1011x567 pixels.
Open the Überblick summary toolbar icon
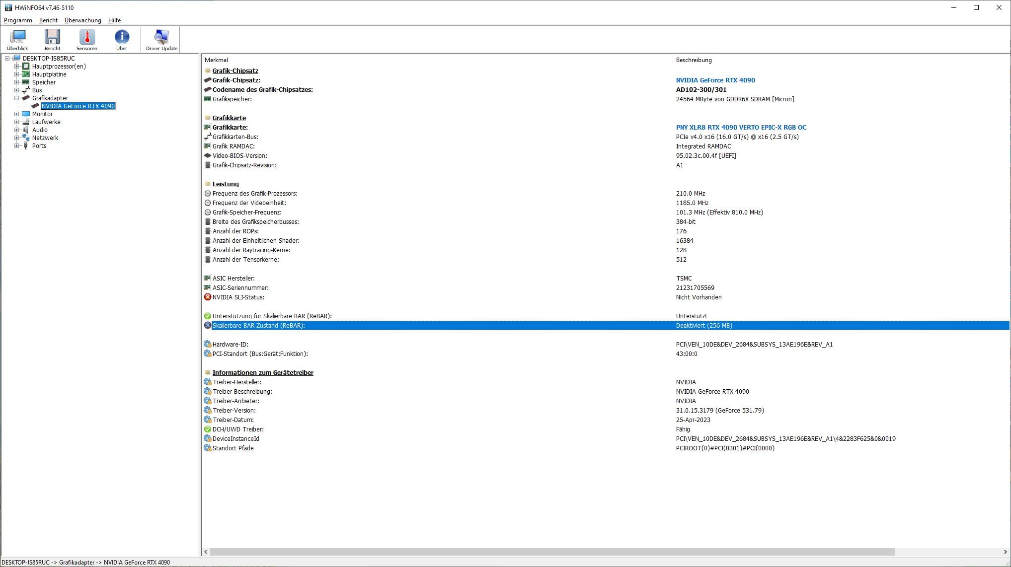[x=18, y=37]
